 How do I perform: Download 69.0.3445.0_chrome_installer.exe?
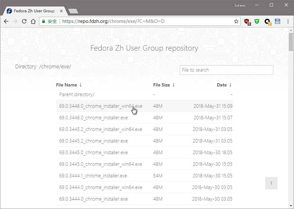tap(93, 153)
